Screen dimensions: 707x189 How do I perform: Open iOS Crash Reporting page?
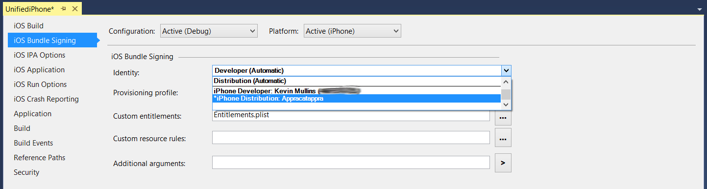(x=46, y=99)
